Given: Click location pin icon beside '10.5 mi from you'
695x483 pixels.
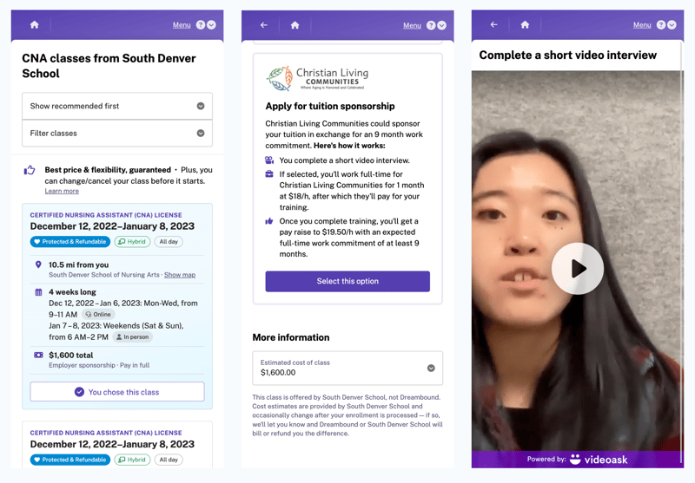Looking at the screenshot, I should click(38, 264).
